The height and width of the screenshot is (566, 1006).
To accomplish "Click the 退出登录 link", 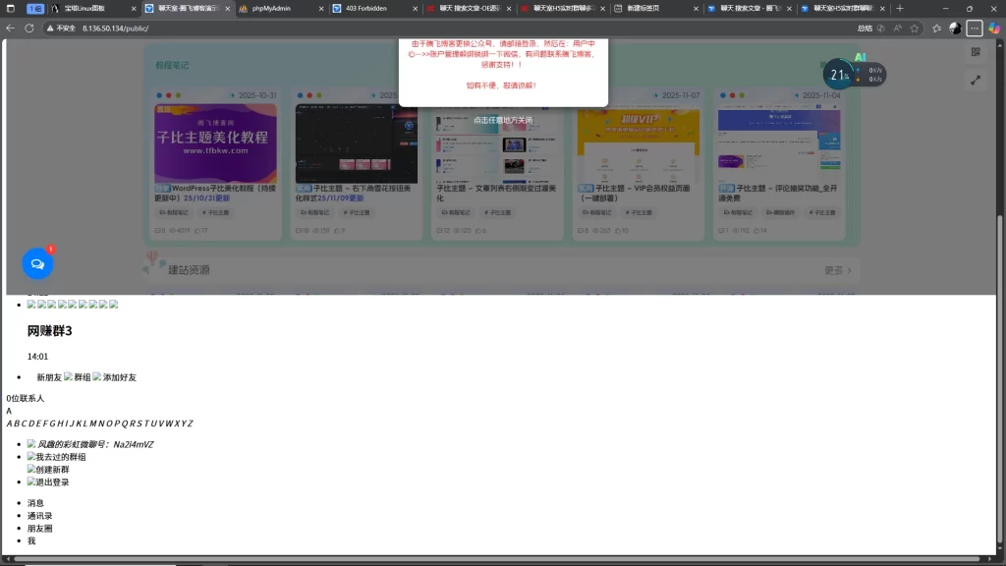I will click(53, 482).
